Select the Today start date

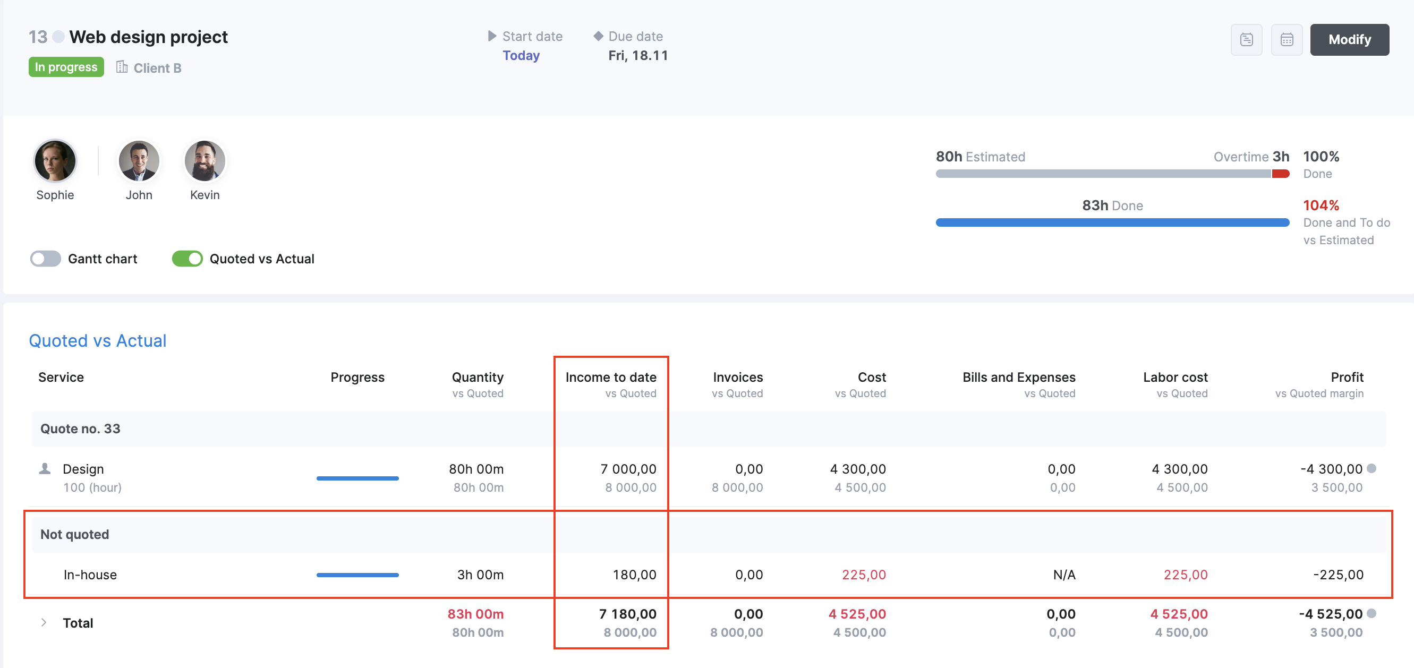[x=521, y=55]
